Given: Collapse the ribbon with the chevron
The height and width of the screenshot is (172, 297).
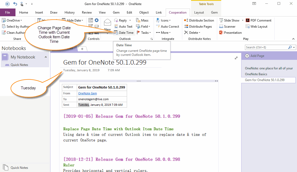Looking at the screenshot, I should (x=293, y=39).
